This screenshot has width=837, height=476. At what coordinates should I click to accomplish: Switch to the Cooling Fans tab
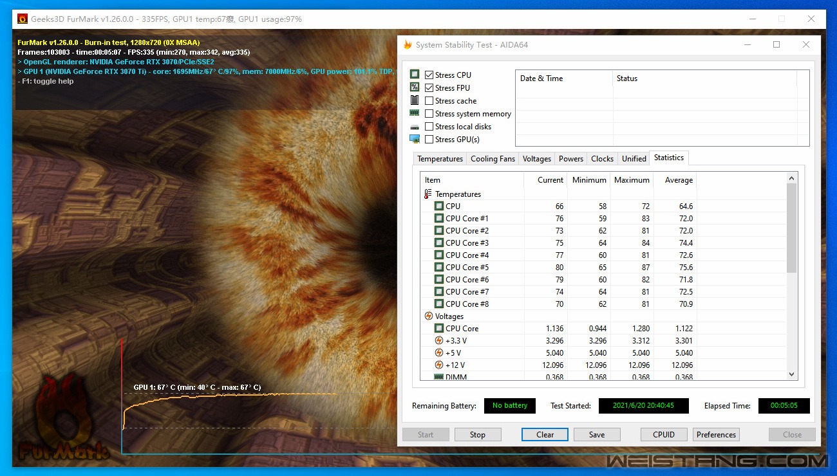(493, 159)
